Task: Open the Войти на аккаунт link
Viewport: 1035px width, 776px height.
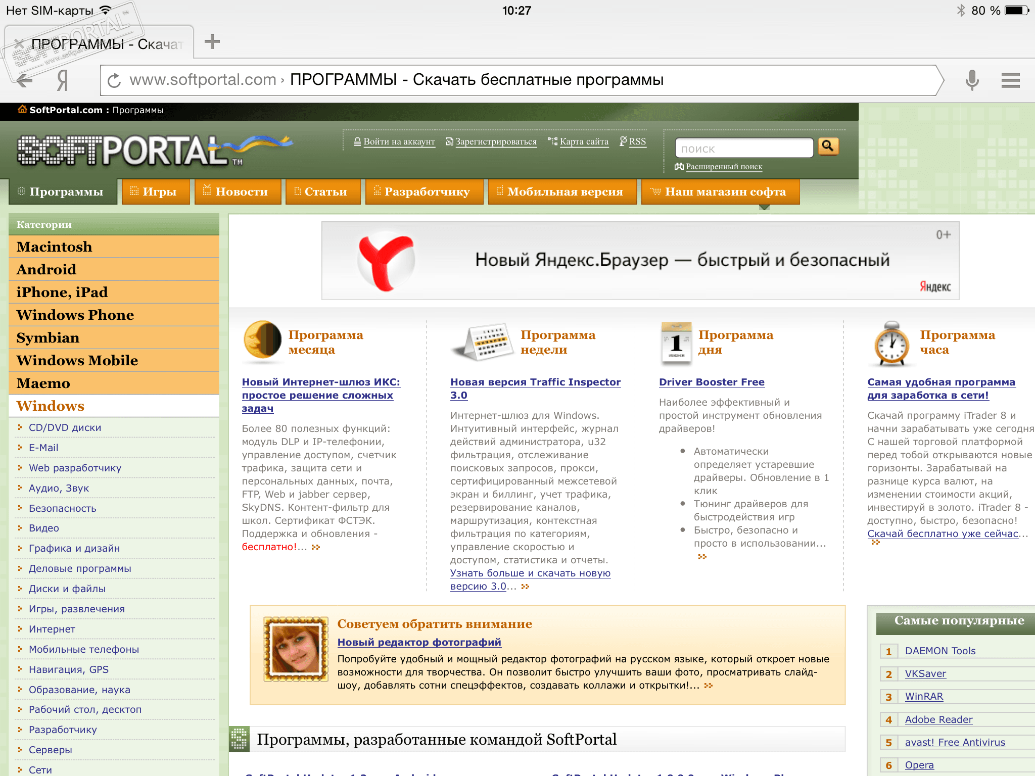Action: (398, 142)
